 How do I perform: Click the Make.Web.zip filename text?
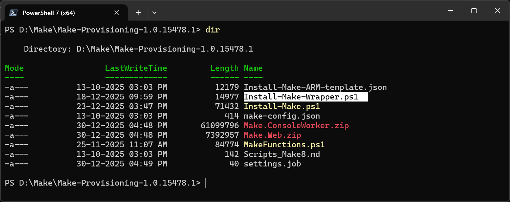(271, 135)
